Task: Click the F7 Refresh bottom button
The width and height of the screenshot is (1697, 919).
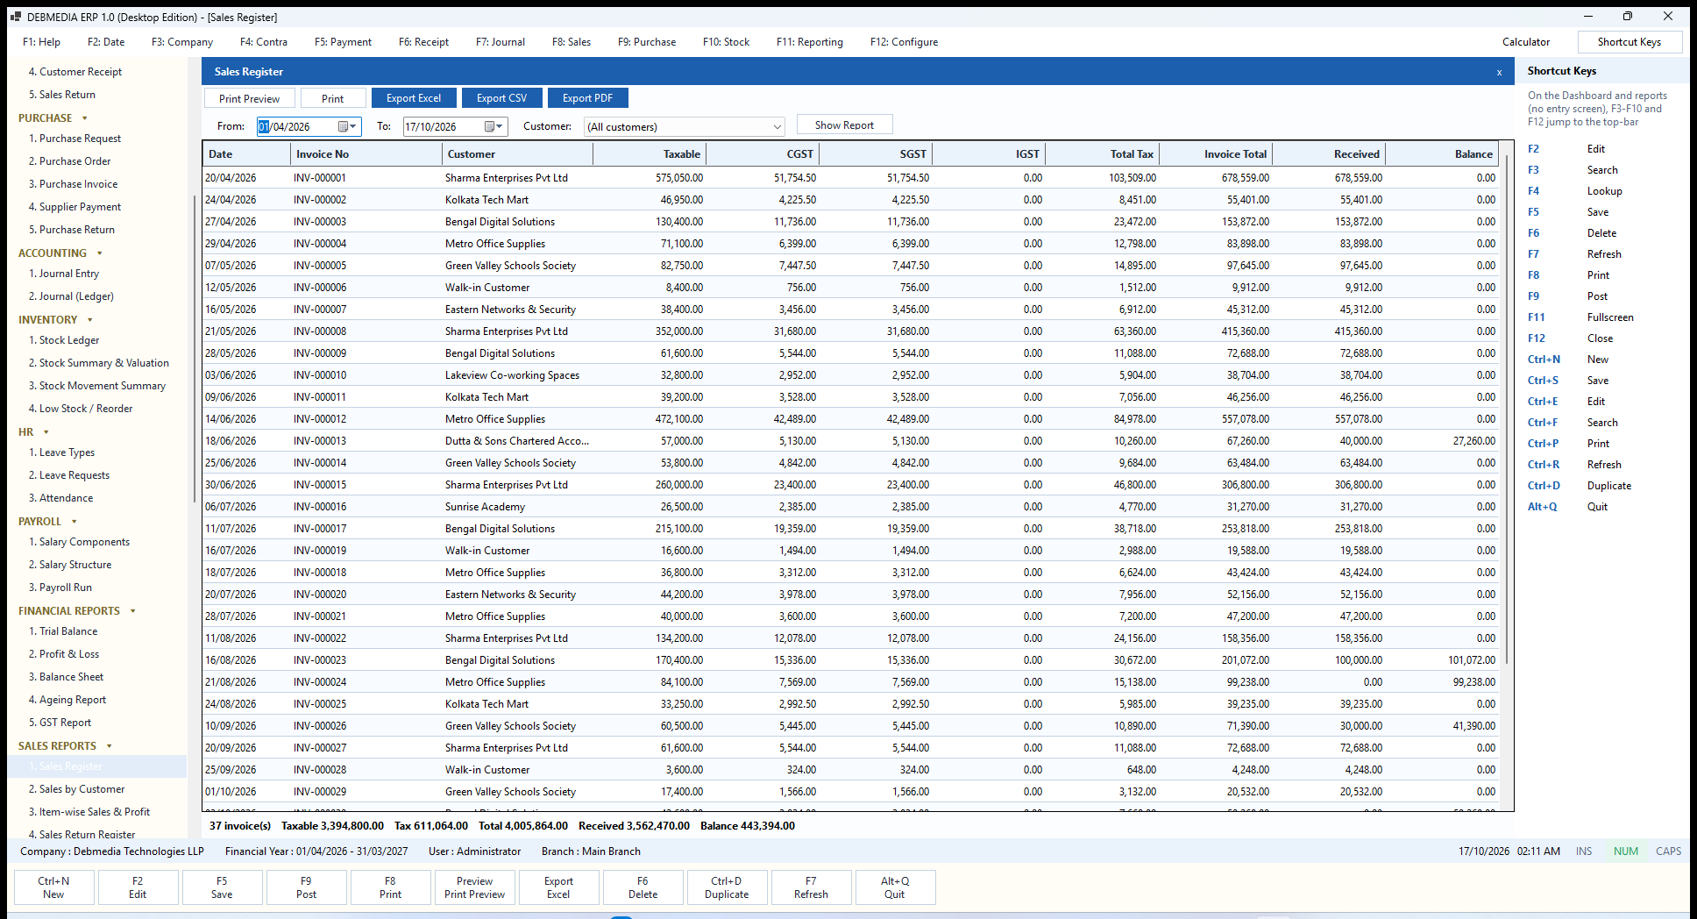Action: coord(811,887)
